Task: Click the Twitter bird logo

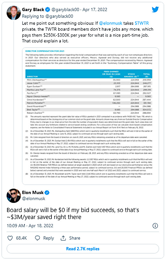Action: [x=155, y=9]
